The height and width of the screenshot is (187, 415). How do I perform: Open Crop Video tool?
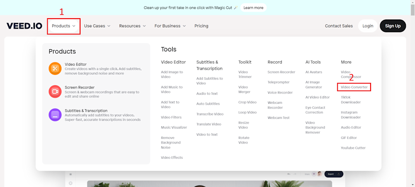click(x=247, y=102)
